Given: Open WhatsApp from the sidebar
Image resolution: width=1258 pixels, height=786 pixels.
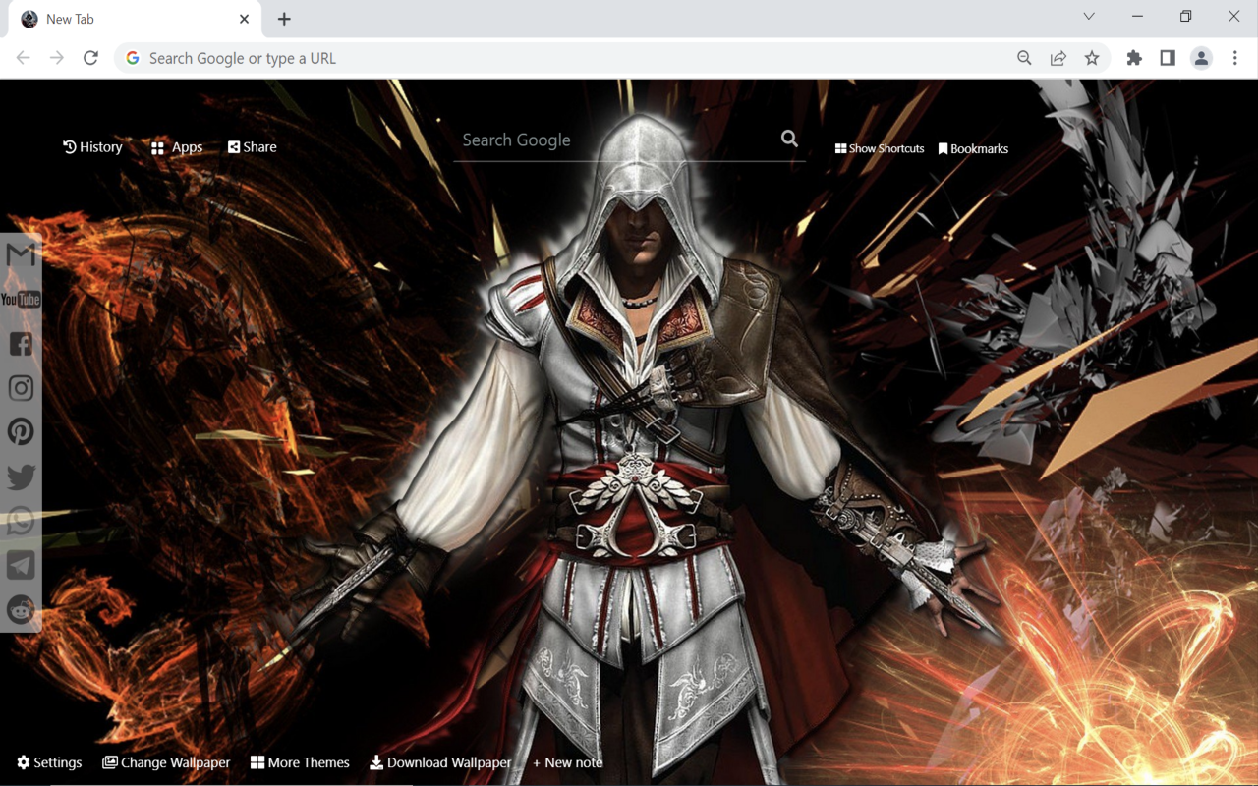Looking at the screenshot, I should (x=21, y=521).
